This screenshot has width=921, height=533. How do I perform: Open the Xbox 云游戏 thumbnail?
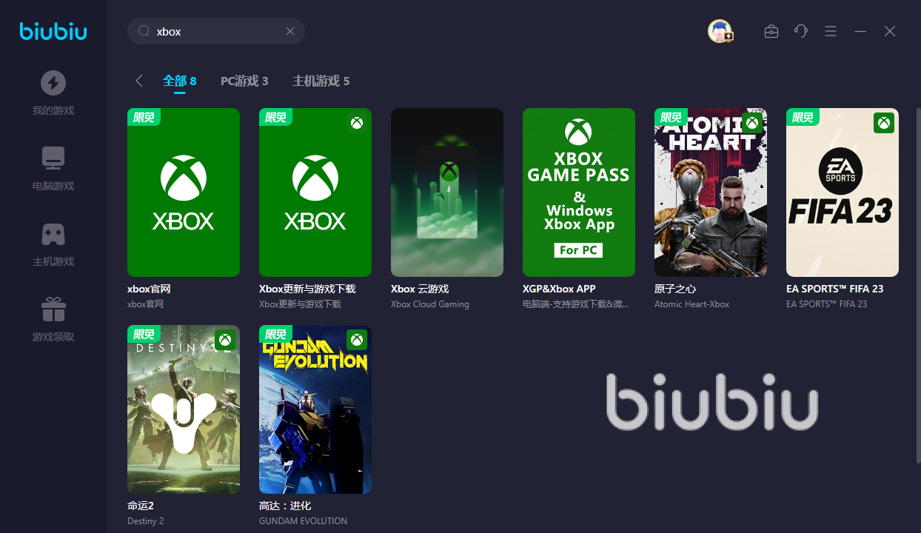[x=447, y=192]
